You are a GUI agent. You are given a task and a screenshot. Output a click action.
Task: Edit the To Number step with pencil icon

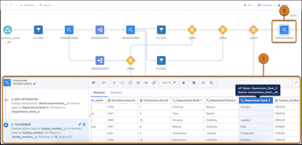click(x=80, y=124)
